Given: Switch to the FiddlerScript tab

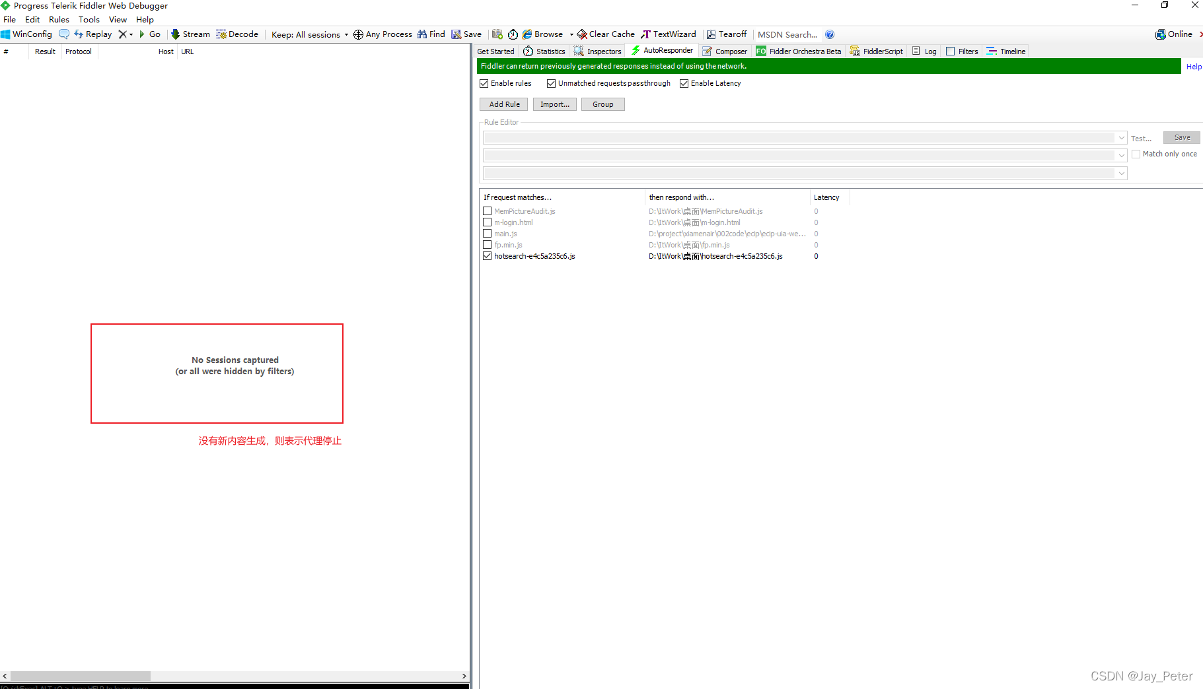Looking at the screenshot, I should tap(877, 51).
